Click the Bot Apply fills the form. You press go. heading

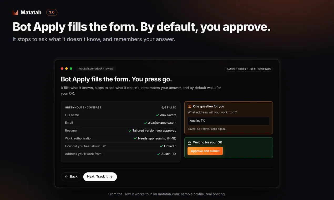click(116, 79)
